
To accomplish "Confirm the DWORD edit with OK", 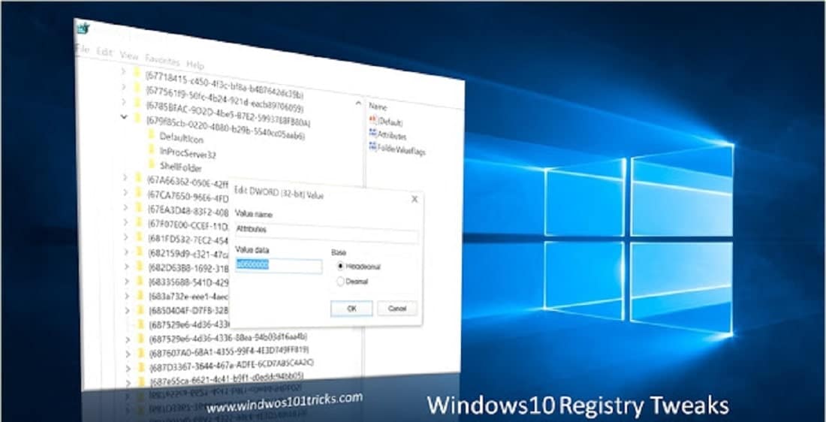I will click(351, 309).
